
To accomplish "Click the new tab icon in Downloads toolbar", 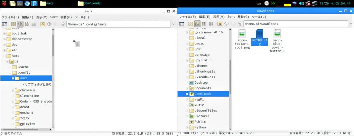I will [181, 24].
